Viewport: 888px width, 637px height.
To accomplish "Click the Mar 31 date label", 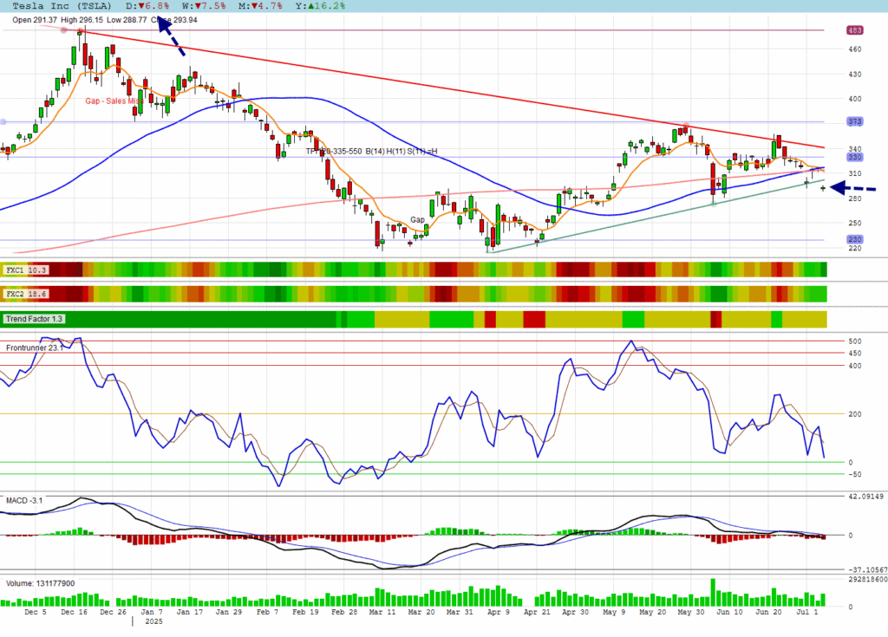I will [460, 612].
